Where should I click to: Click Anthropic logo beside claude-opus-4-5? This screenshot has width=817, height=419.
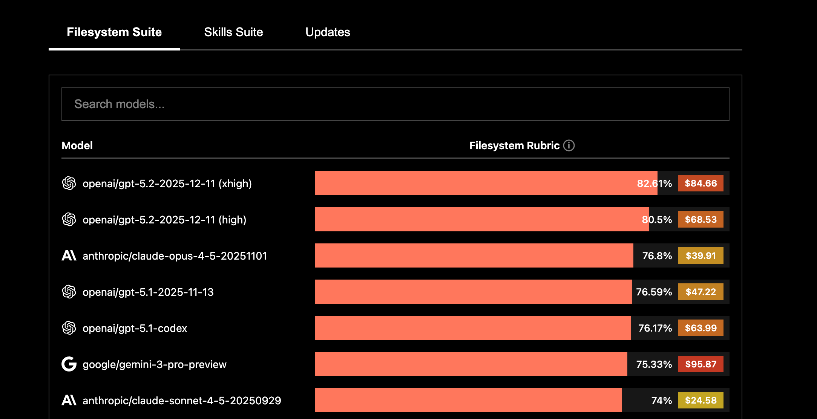pos(69,256)
